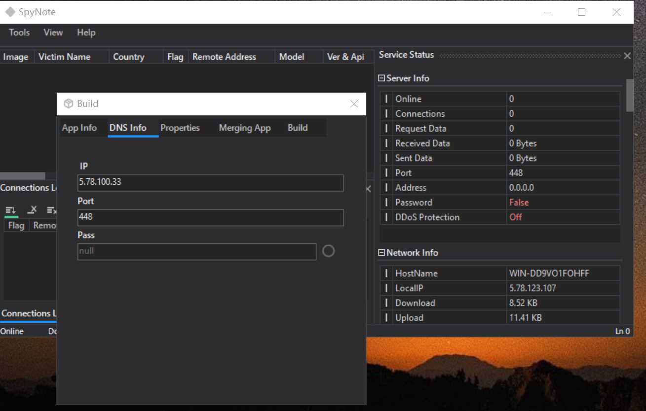
Task: Collapse the Network Info section
Action: pyautogui.click(x=381, y=253)
